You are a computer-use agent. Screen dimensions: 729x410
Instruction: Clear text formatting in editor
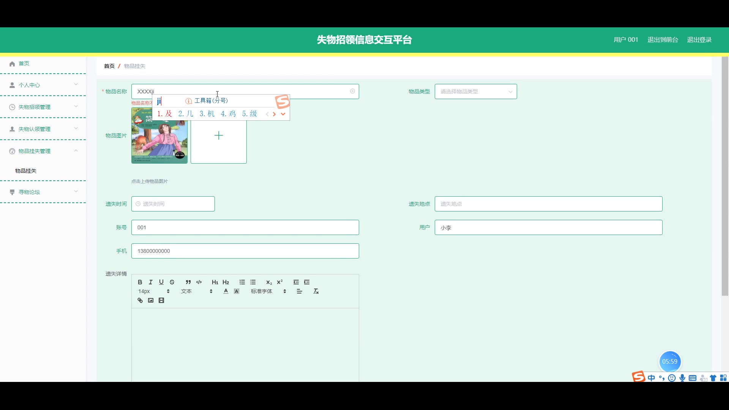pos(316,291)
